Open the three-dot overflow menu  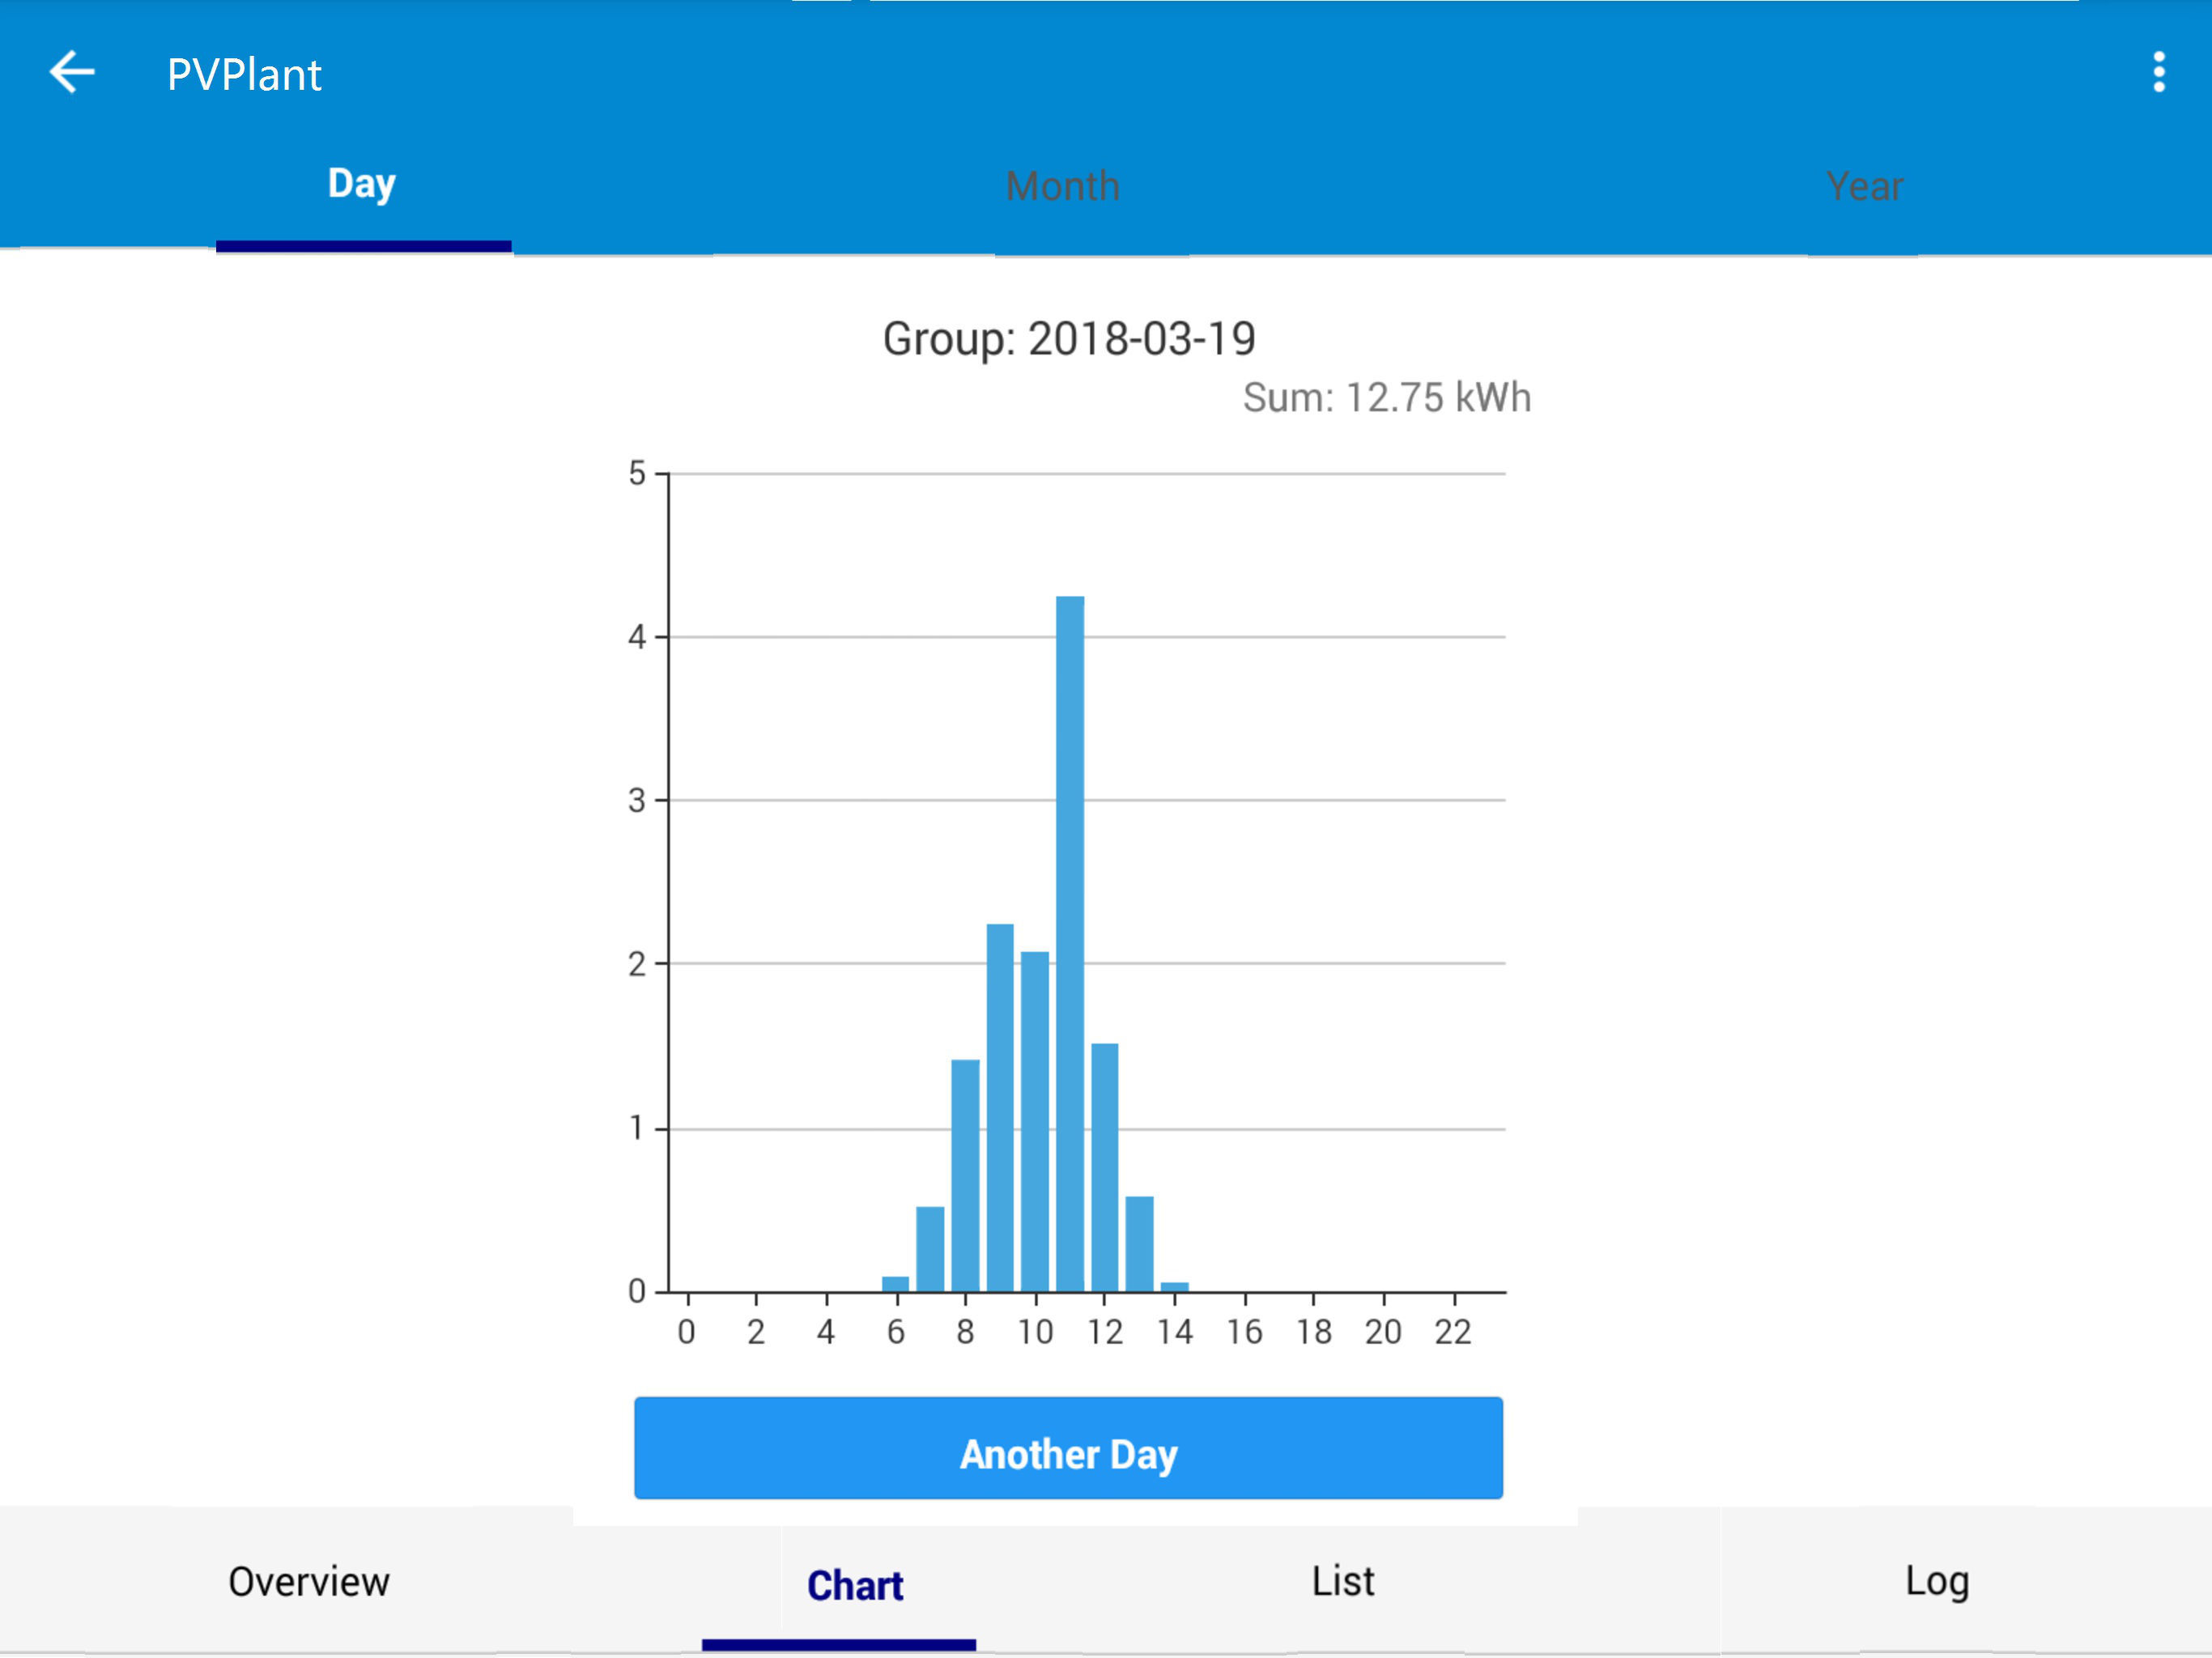2158,73
